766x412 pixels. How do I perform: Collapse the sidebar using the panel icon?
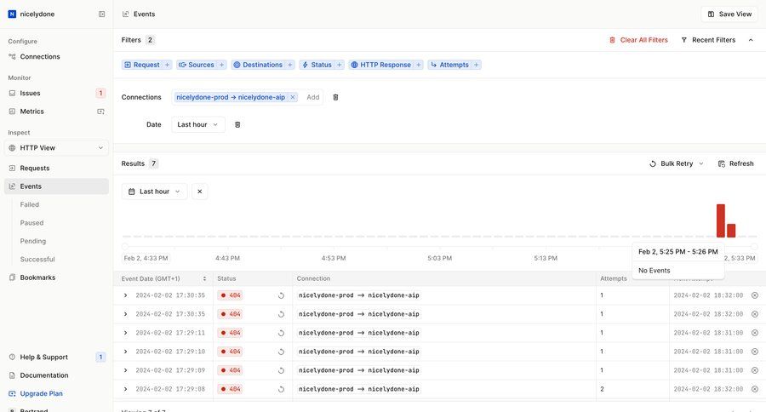point(101,14)
